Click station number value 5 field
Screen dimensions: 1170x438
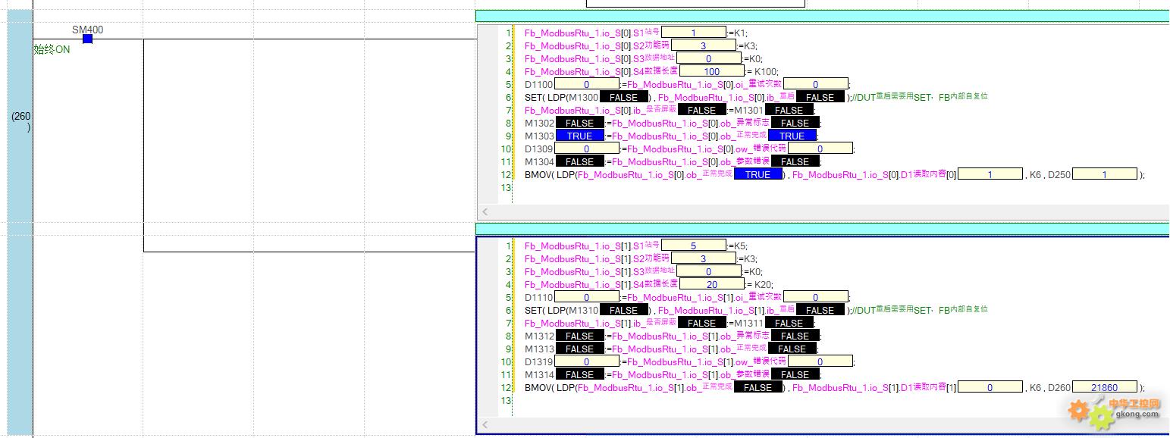693,246
